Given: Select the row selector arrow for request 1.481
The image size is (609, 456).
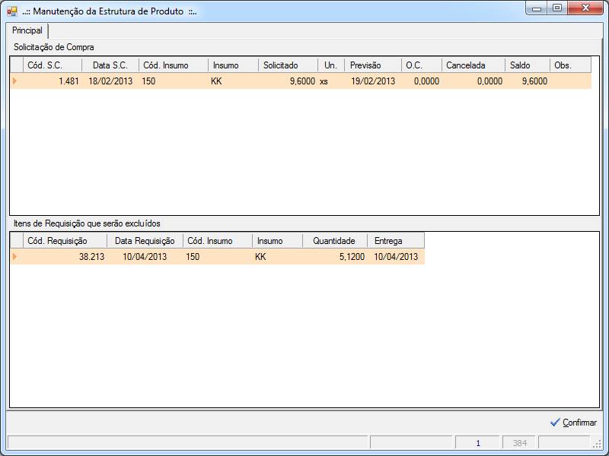Looking at the screenshot, I should coord(16,81).
